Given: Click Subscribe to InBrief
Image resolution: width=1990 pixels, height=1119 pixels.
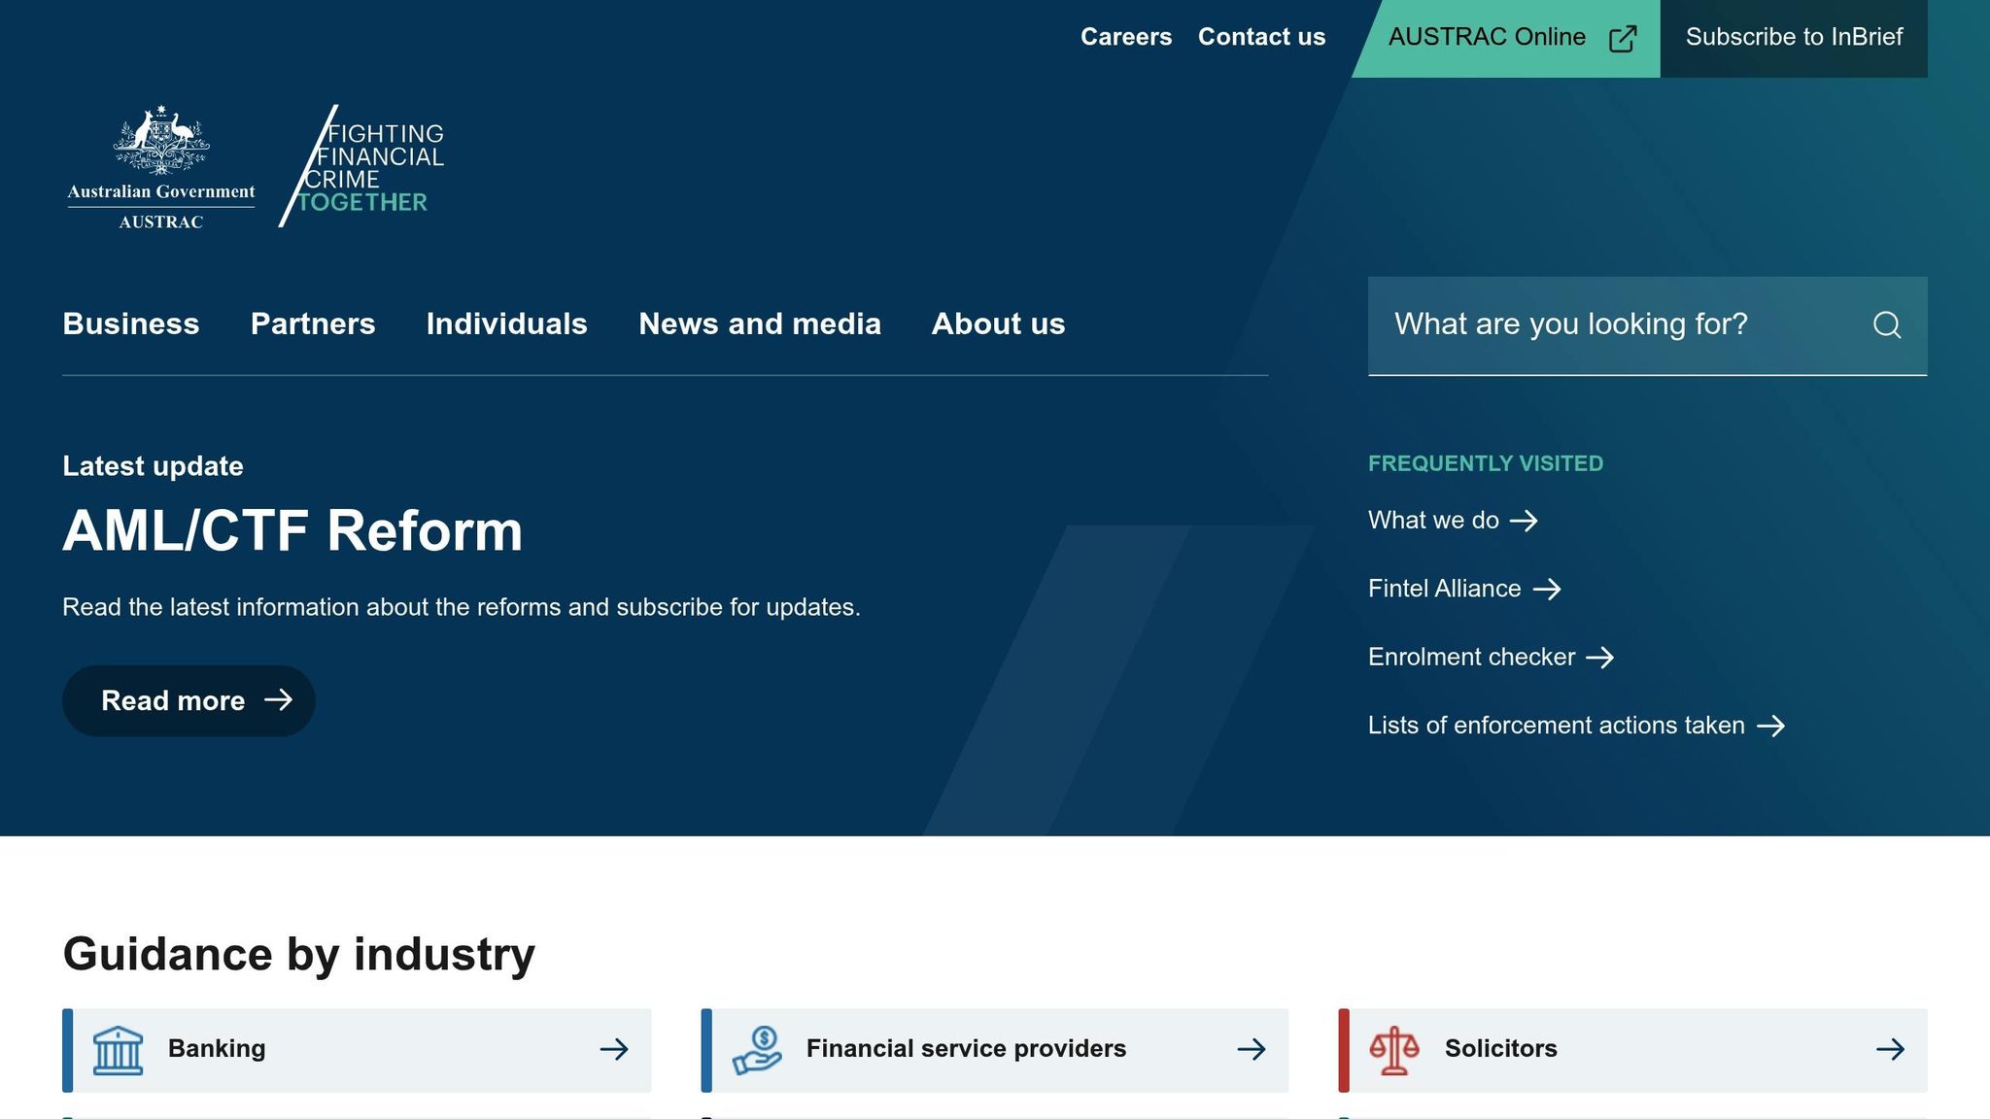Looking at the screenshot, I should pyautogui.click(x=1794, y=38).
